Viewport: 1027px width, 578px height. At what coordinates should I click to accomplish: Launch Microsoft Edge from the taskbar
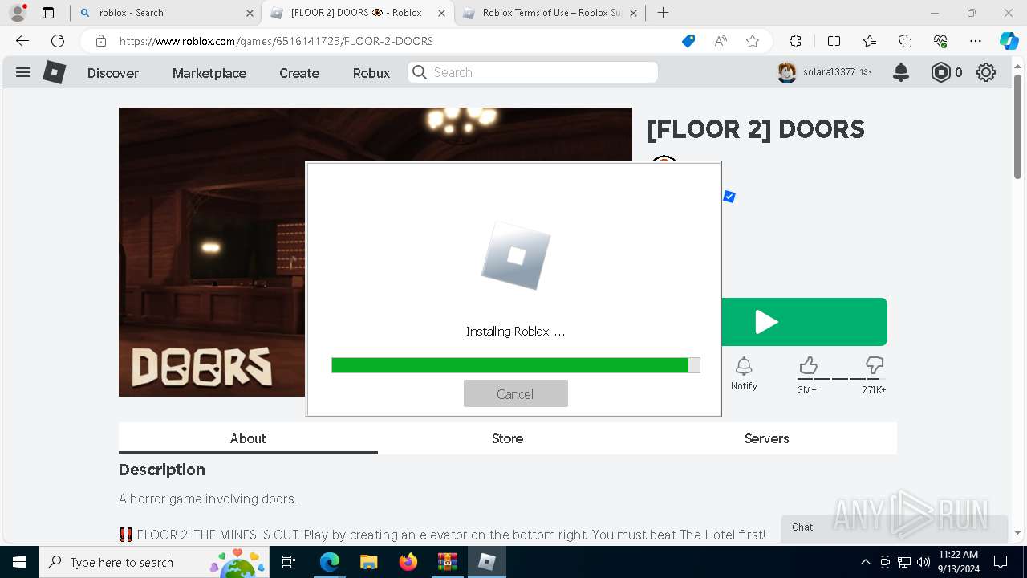(330, 562)
